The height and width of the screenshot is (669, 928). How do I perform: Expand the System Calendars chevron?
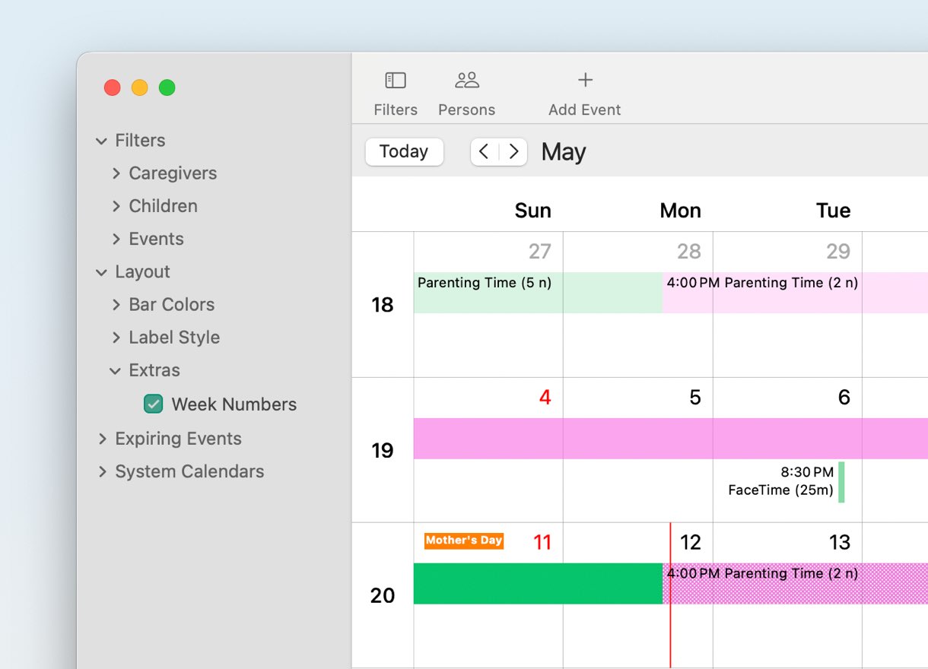pyautogui.click(x=103, y=471)
